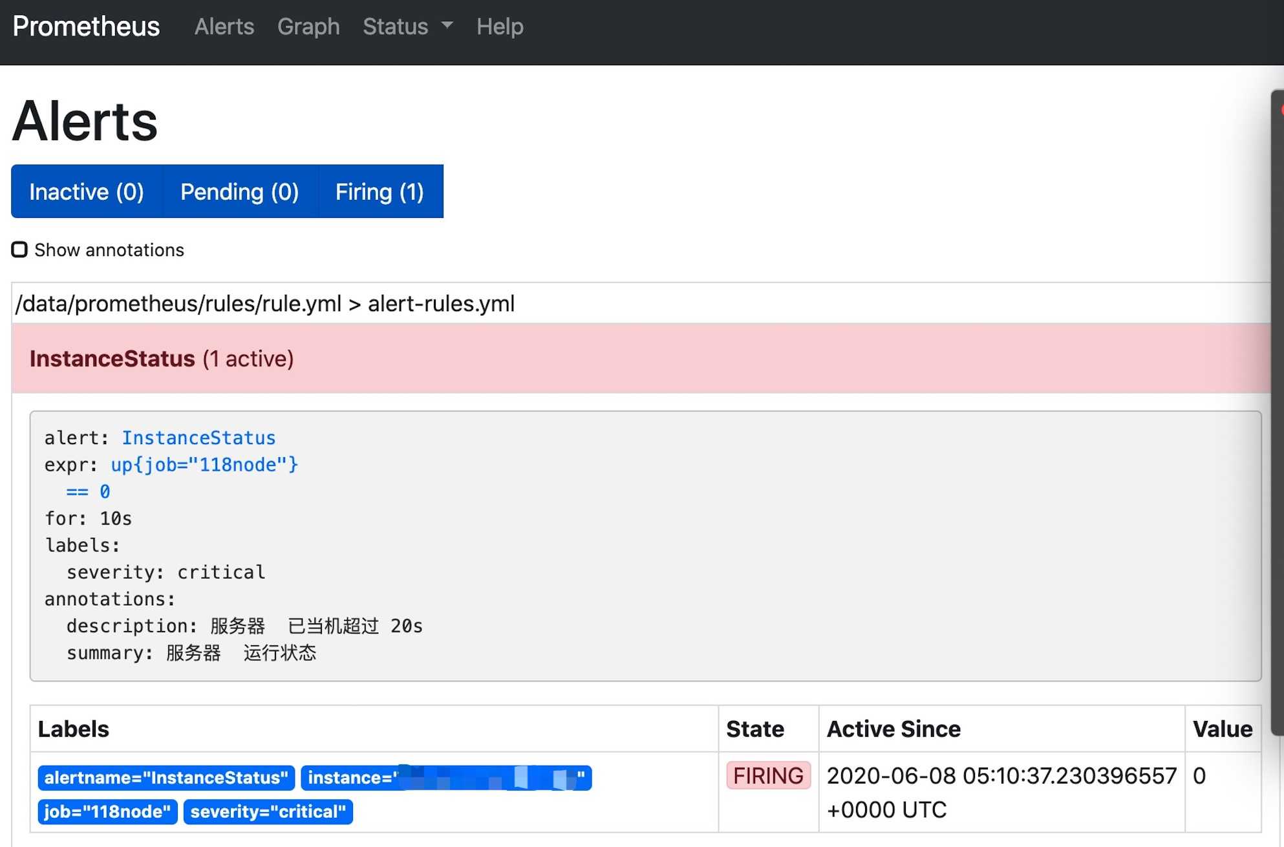Image resolution: width=1284 pixels, height=847 pixels.
Task: Click the Value column header
Action: coord(1223,729)
